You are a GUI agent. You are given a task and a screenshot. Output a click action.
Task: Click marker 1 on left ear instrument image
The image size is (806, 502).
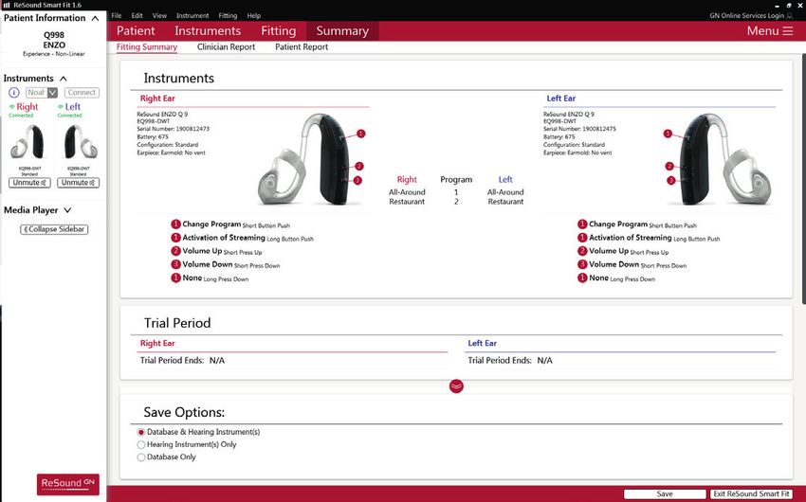(668, 134)
